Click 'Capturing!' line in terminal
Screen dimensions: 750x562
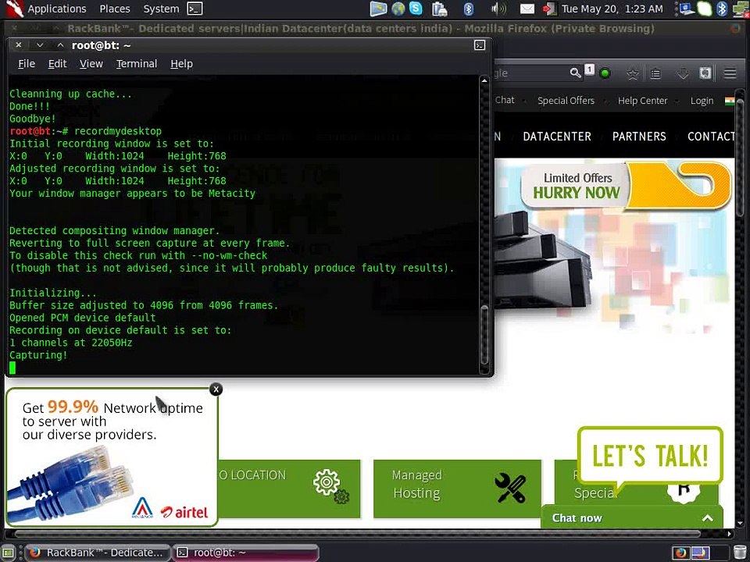point(38,355)
